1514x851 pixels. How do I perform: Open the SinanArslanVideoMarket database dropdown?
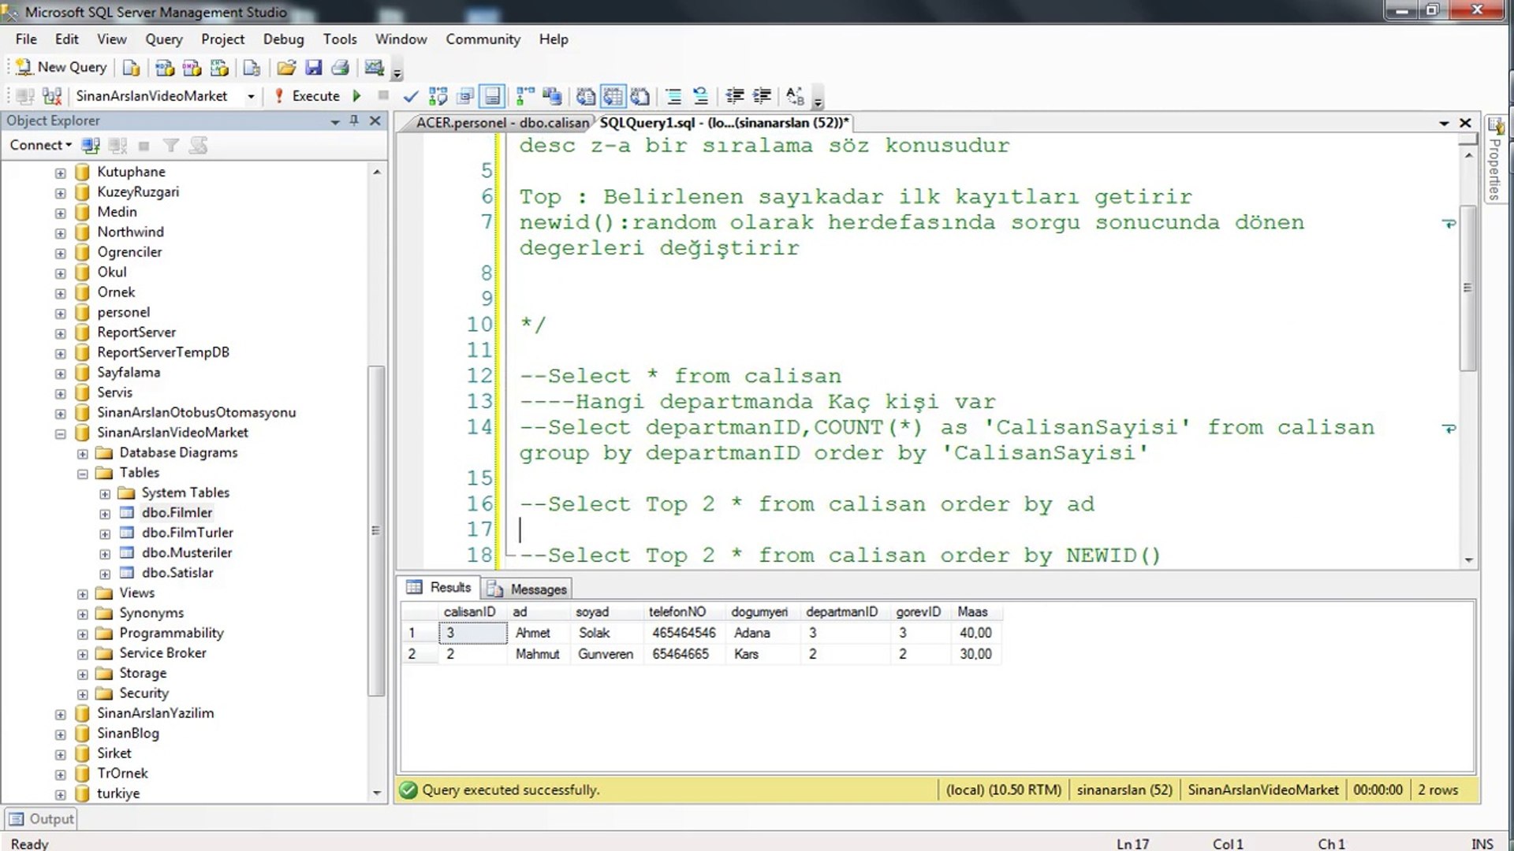click(x=251, y=96)
